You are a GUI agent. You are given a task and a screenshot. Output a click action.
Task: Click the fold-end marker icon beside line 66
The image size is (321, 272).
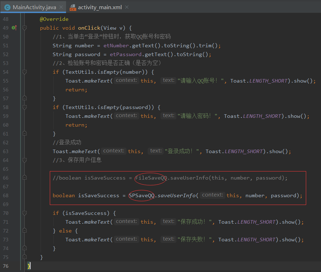(x=24, y=177)
